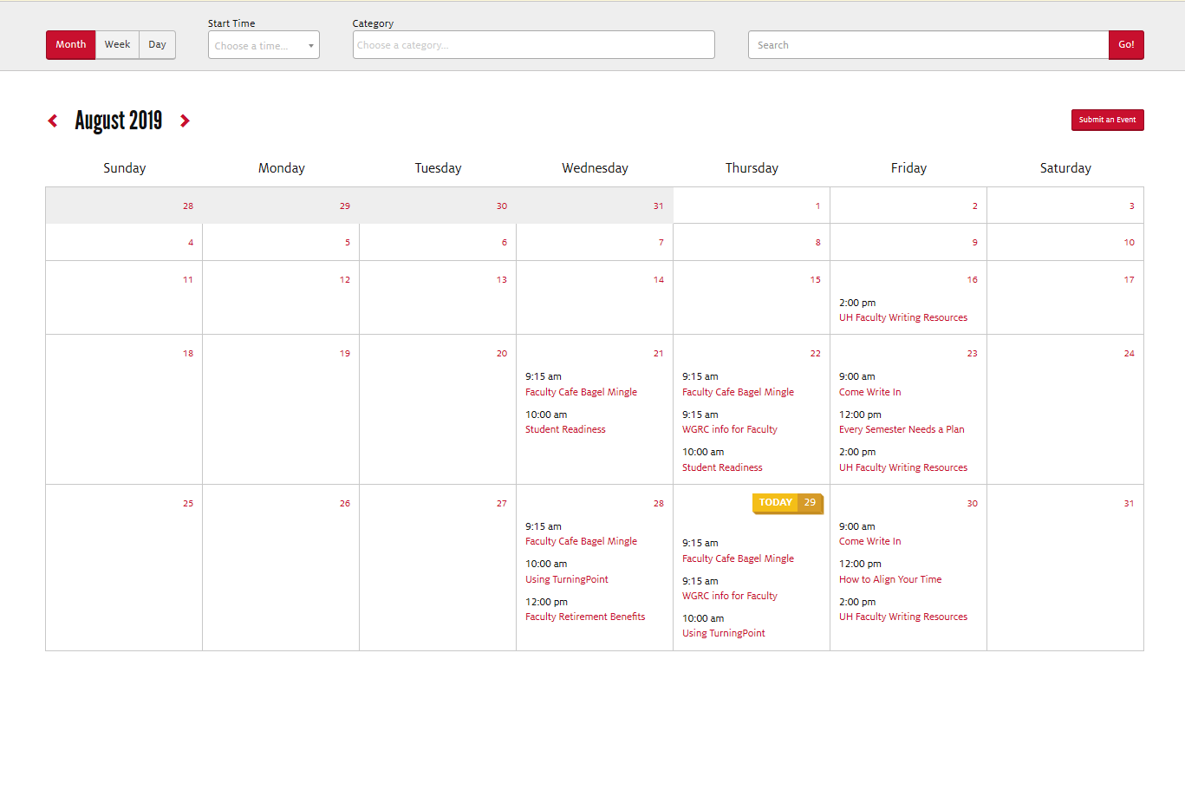Open Come Write In on August 23
1185x790 pixels.
click(869, 393)
